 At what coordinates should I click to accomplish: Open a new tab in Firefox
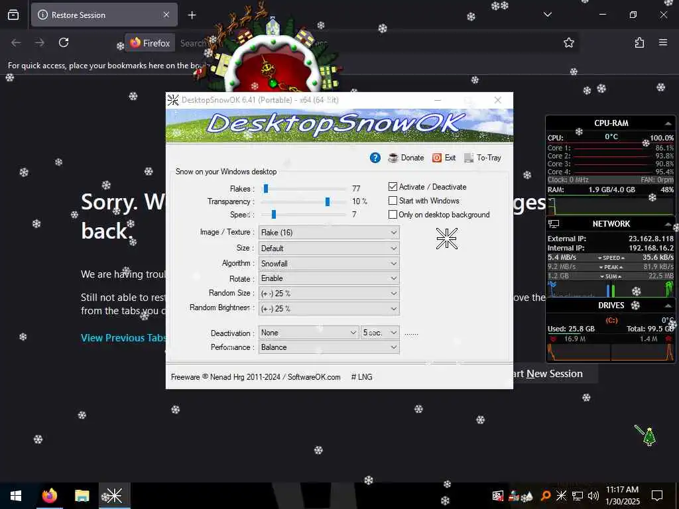(192, 15)
